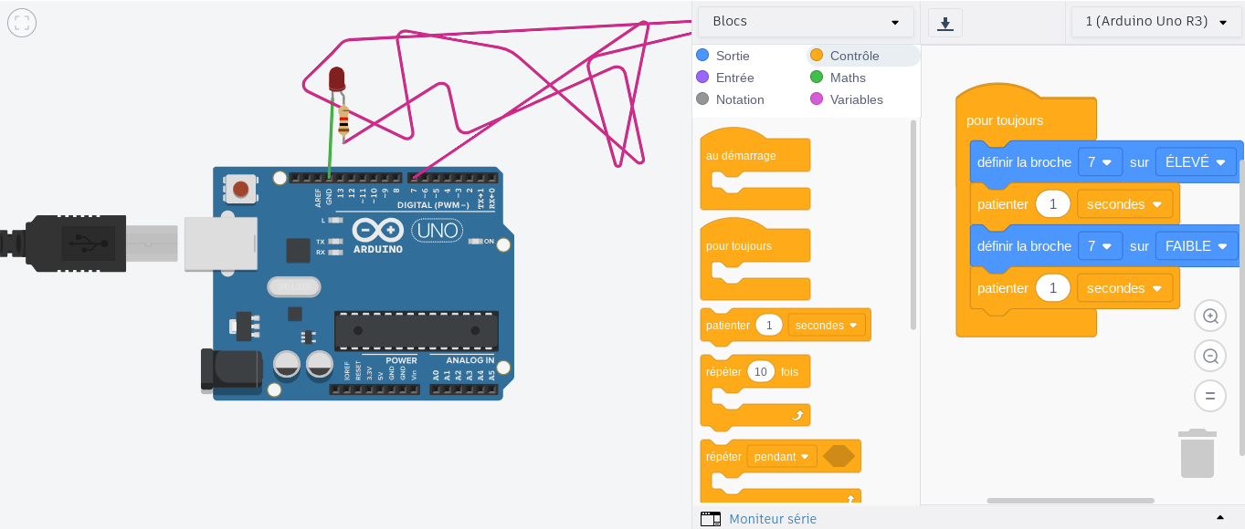1245x529 pixels.
Task: Click the trash can in the workspace
Action: (x=1197, y=453)
